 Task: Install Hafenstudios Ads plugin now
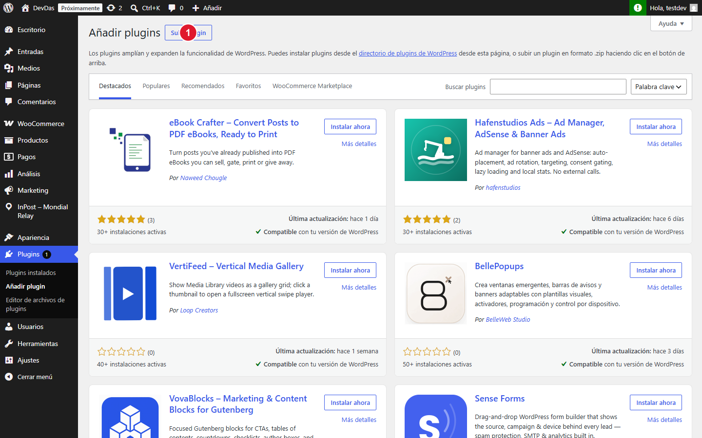(656, 127)
